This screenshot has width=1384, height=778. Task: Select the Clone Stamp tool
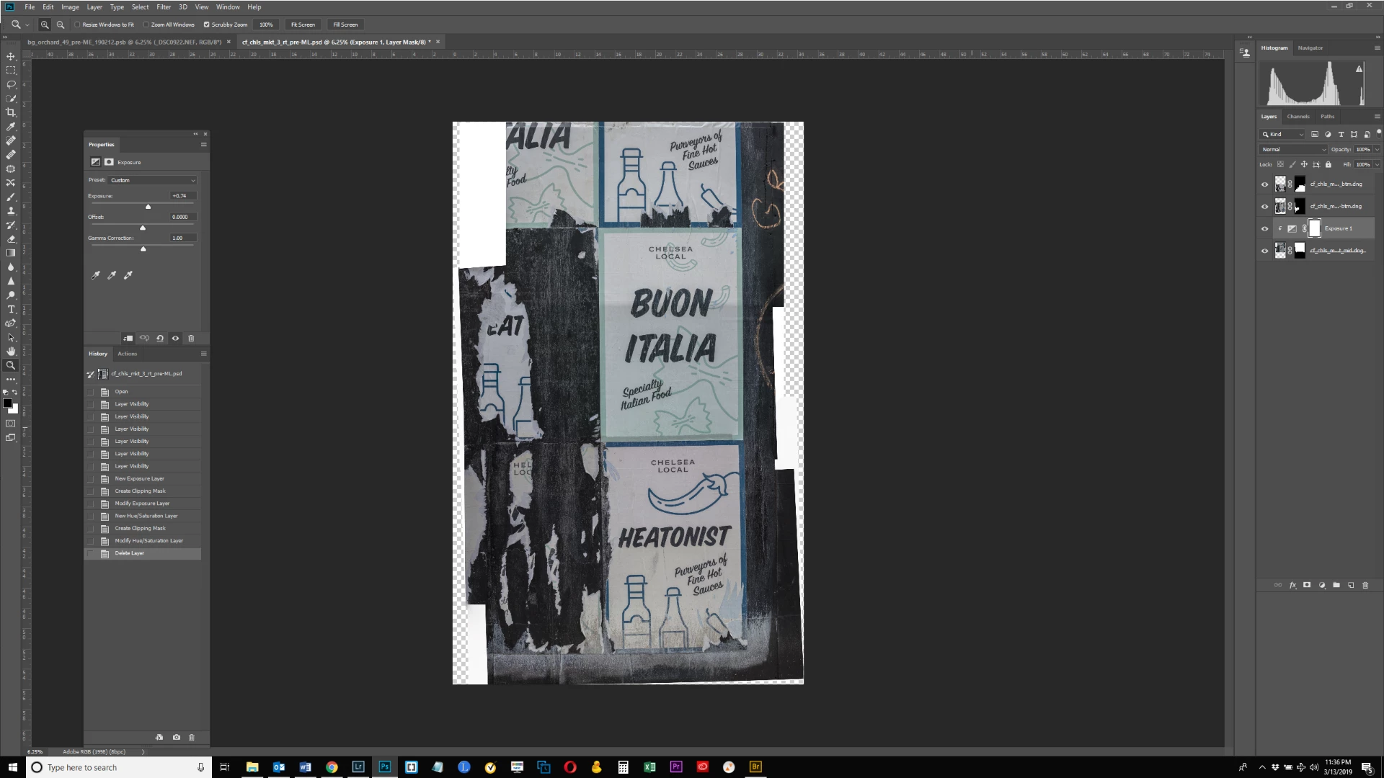click(11, 211)
